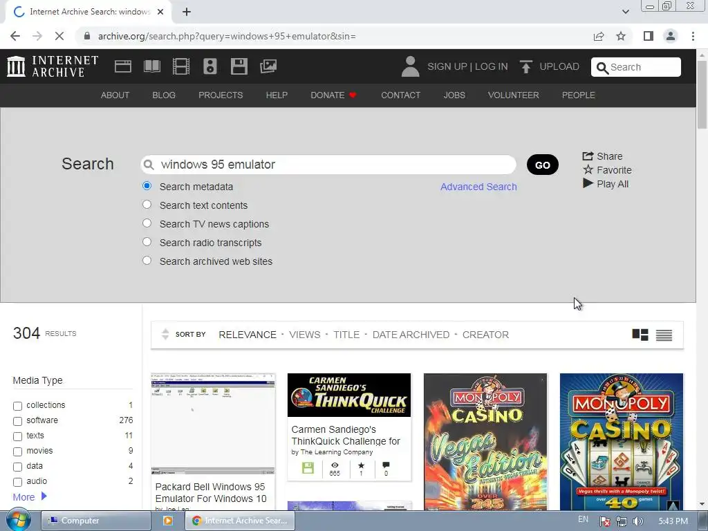Open the BLOG menu item

tap(164, 95)
